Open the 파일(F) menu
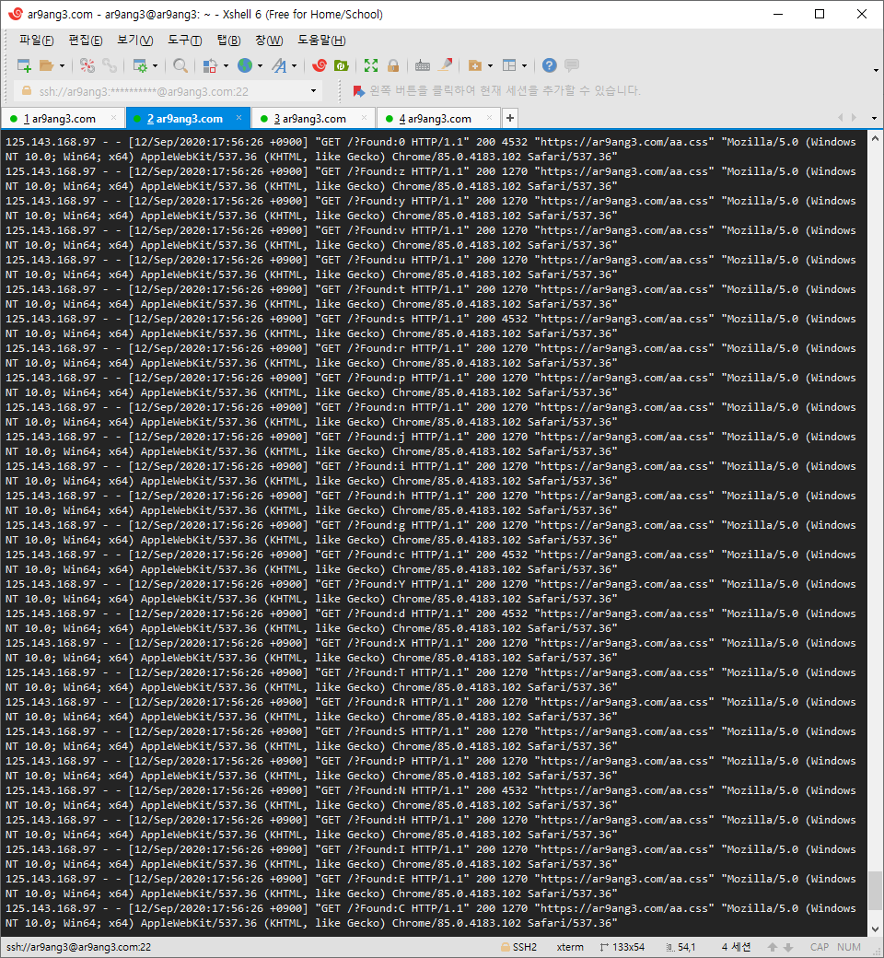 pyautogui.click(x=36, y=41)
